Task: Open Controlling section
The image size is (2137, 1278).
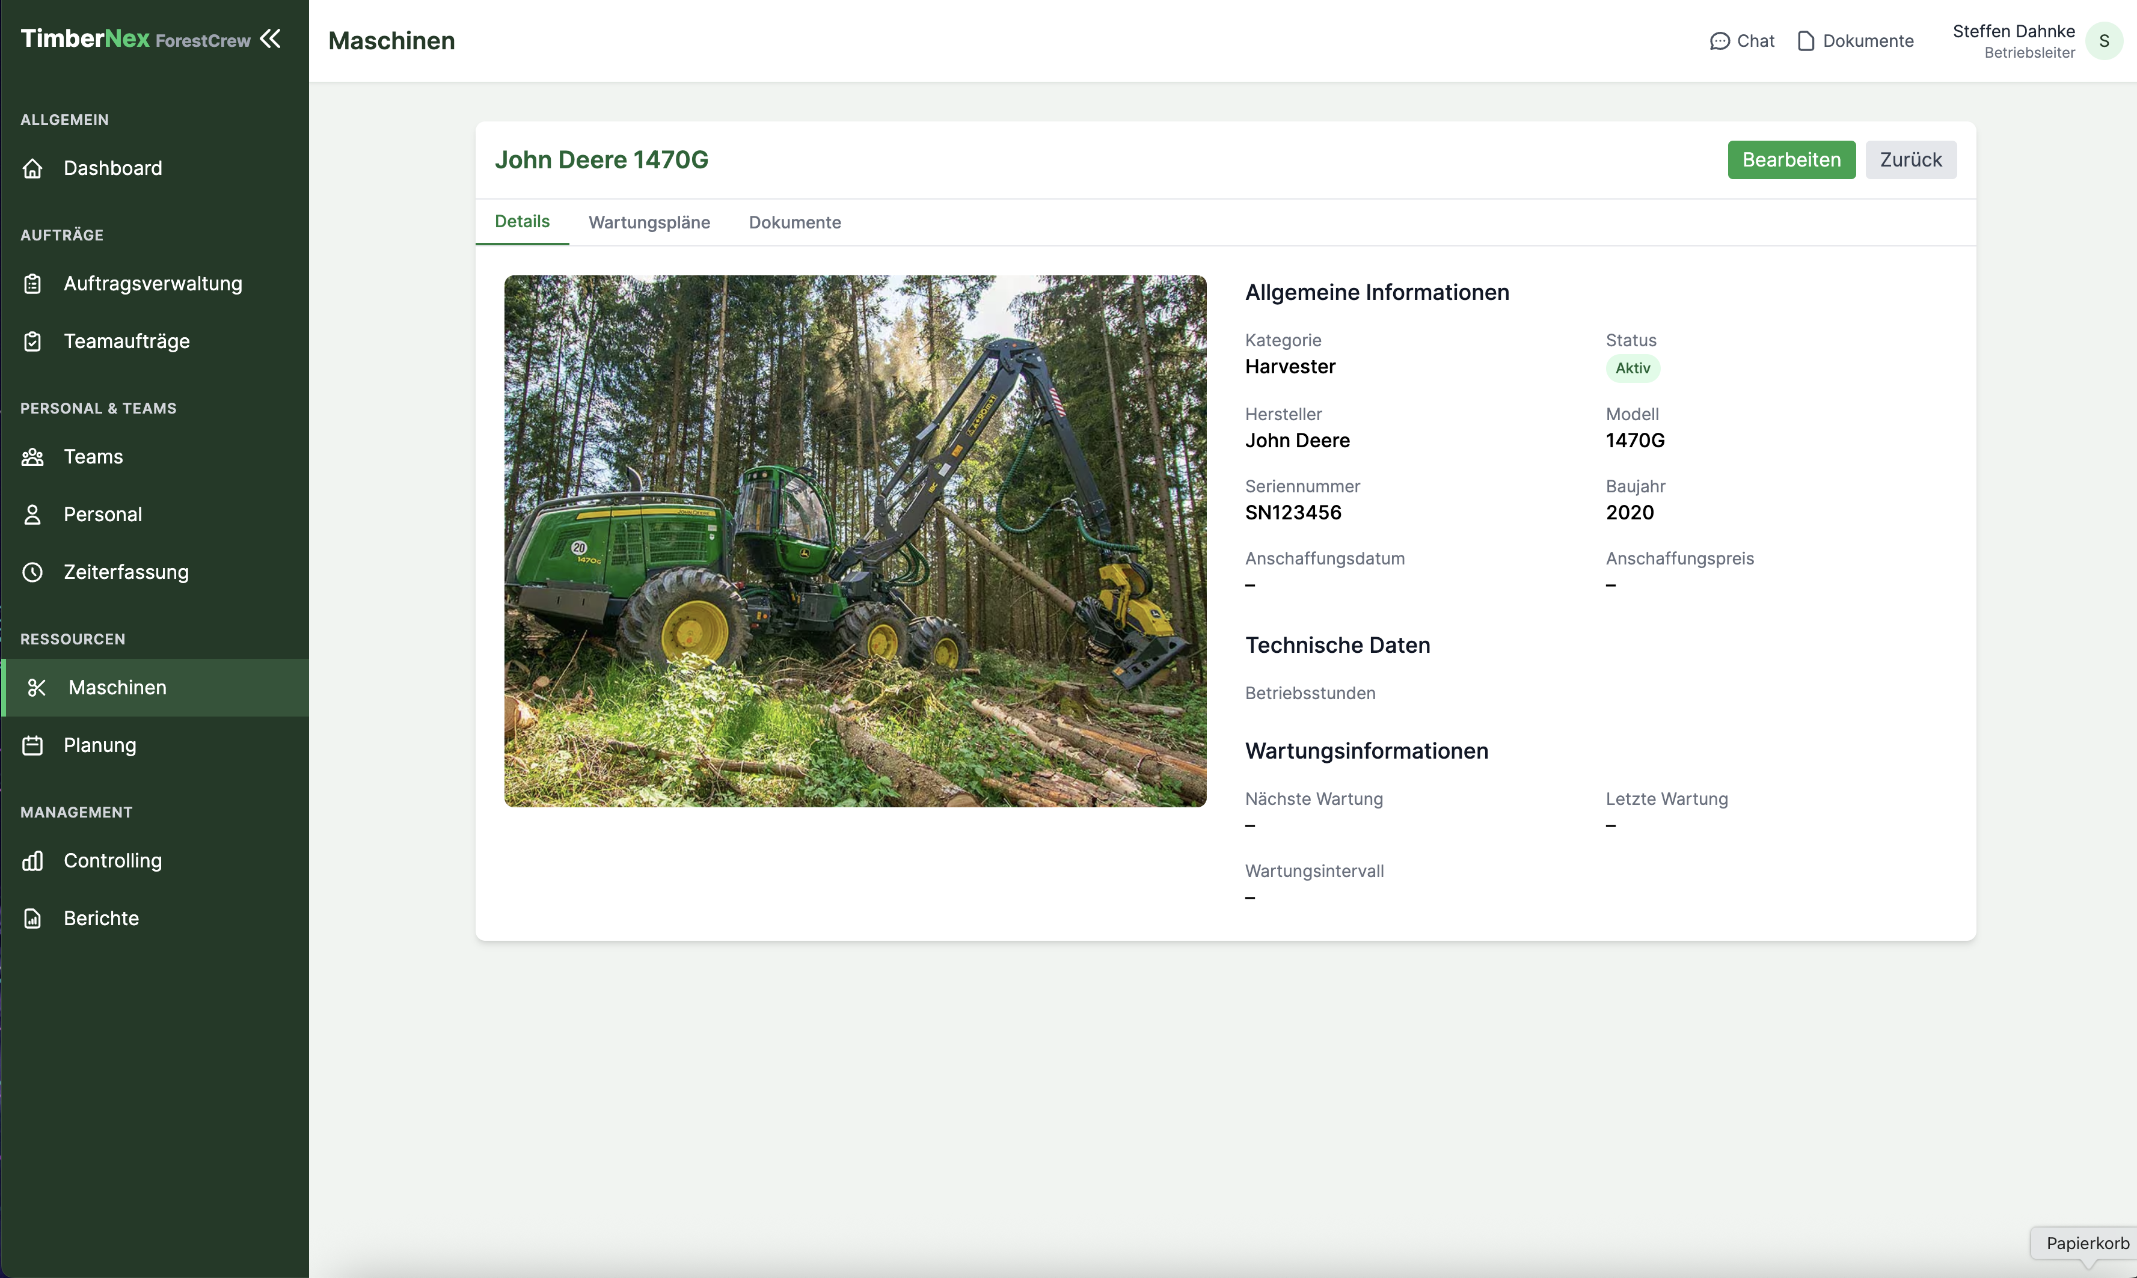Action: point(156,861)
